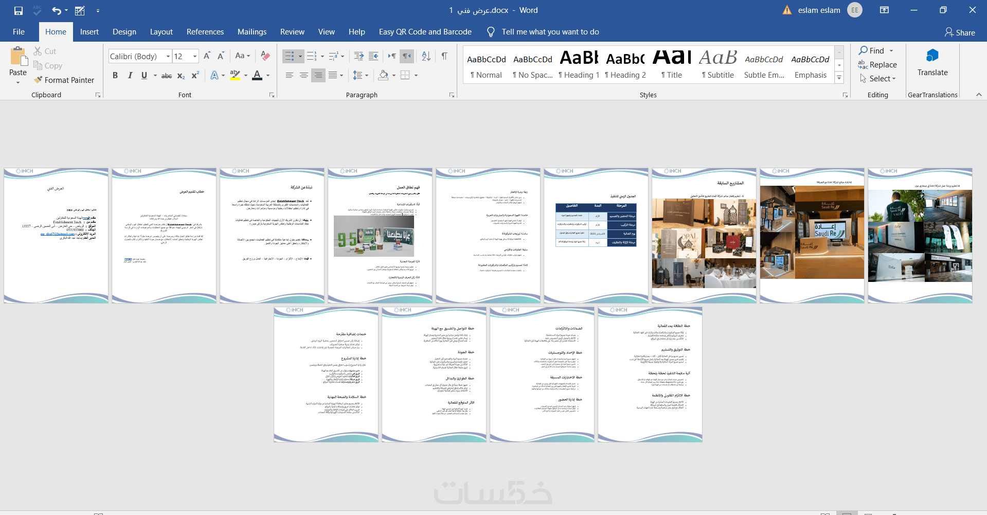Activate the Format Painter

click(64, 80)
